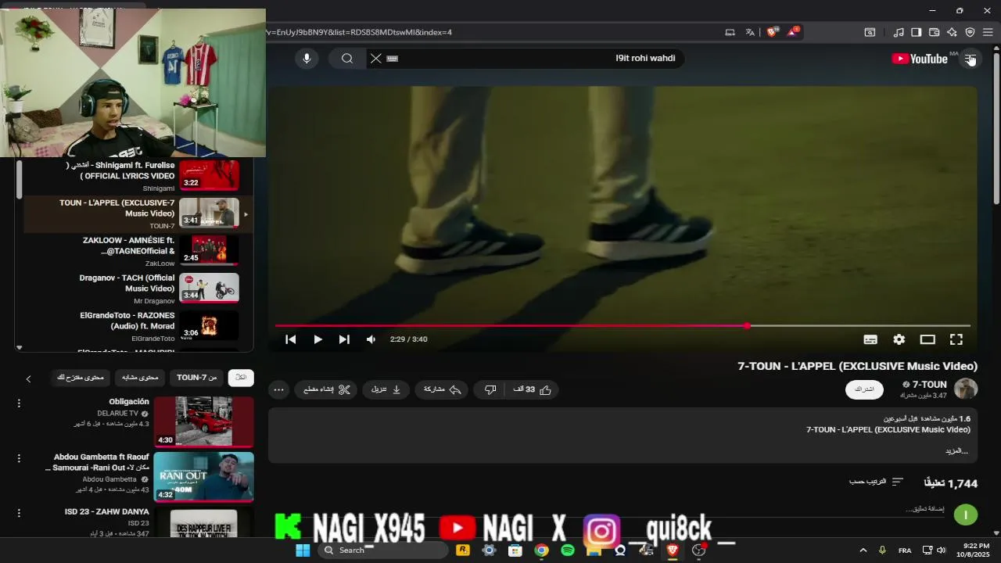Screen dimensions: 1001x563
Task: Open the browser music note playlist icon
Action: 898,32
